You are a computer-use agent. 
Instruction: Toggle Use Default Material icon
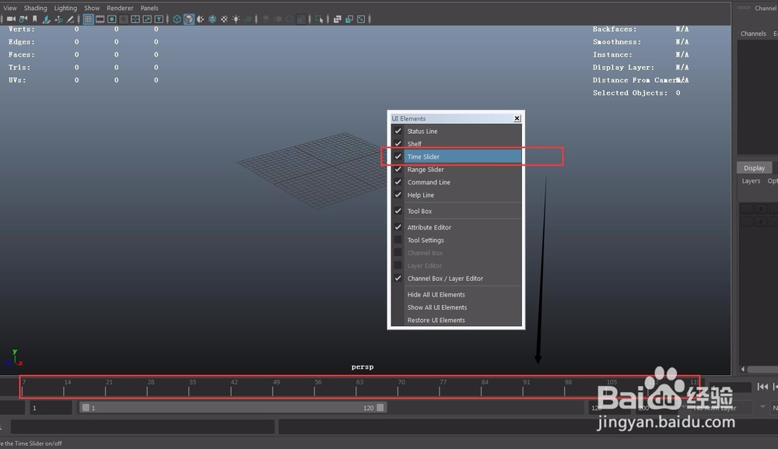(x=201, y=19)
